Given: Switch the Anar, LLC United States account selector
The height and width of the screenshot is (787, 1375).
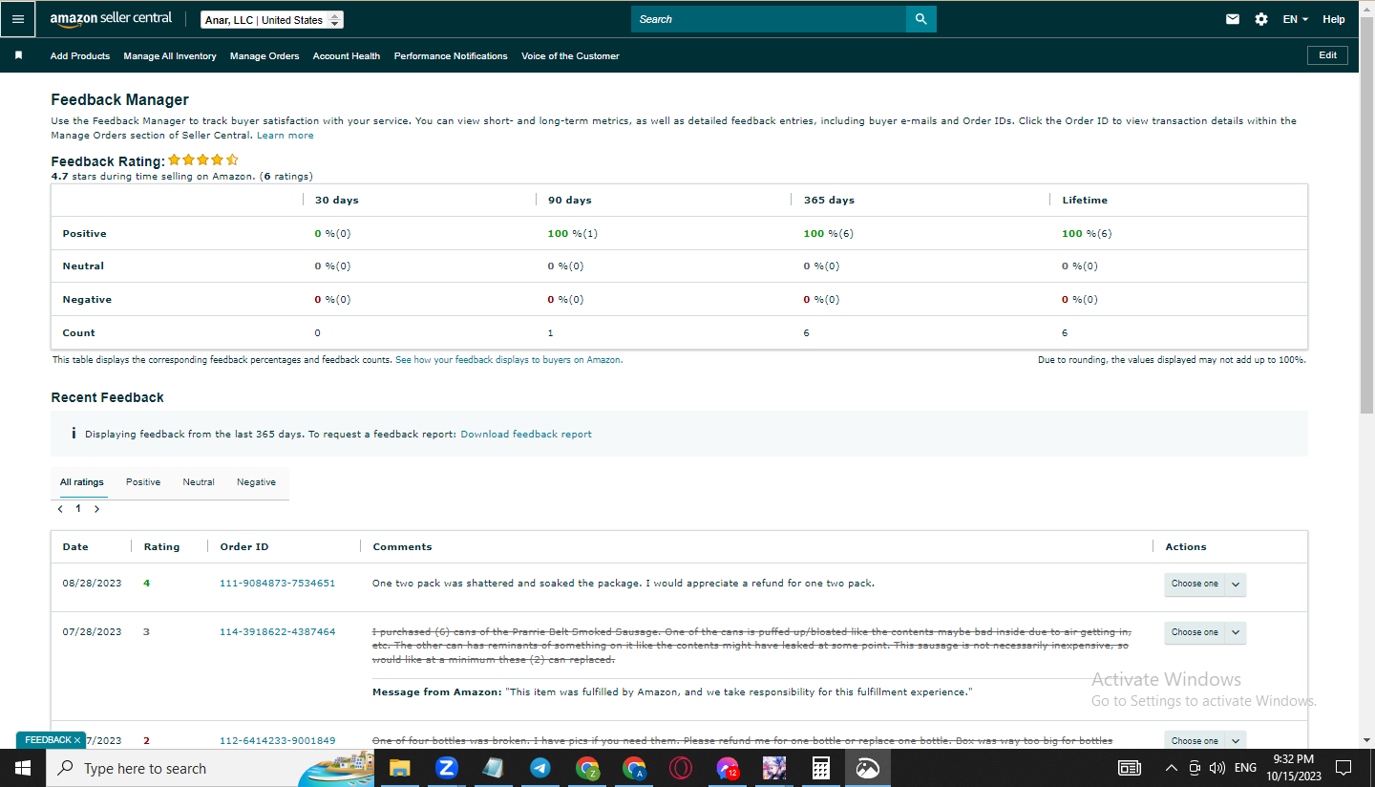Looking at the screenshot, I should (272, 20).
